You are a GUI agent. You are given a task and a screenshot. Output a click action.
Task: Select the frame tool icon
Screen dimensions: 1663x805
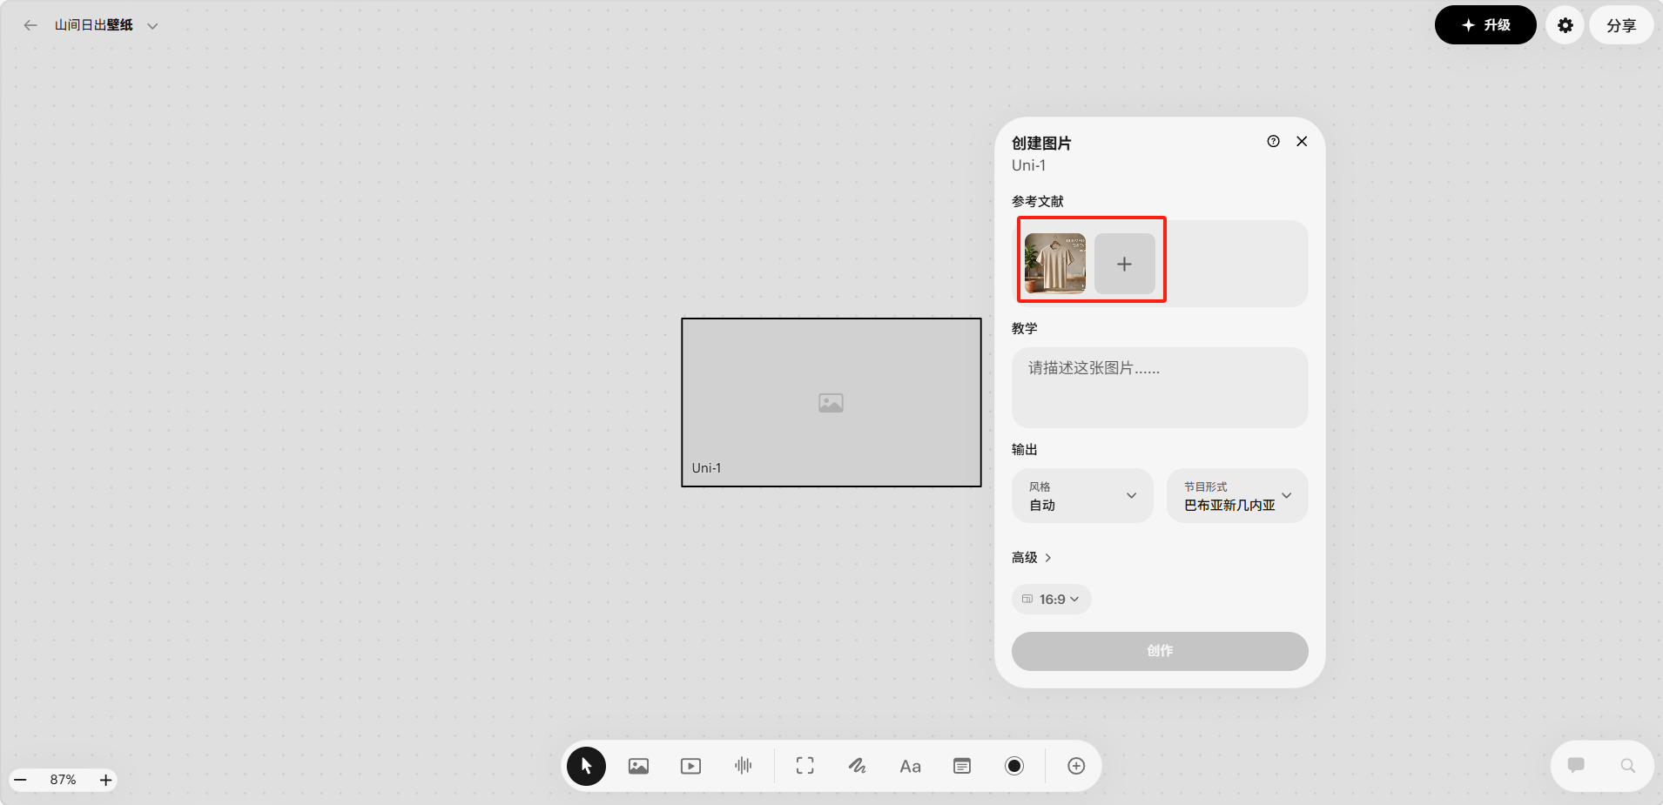(x=805, y=766)
